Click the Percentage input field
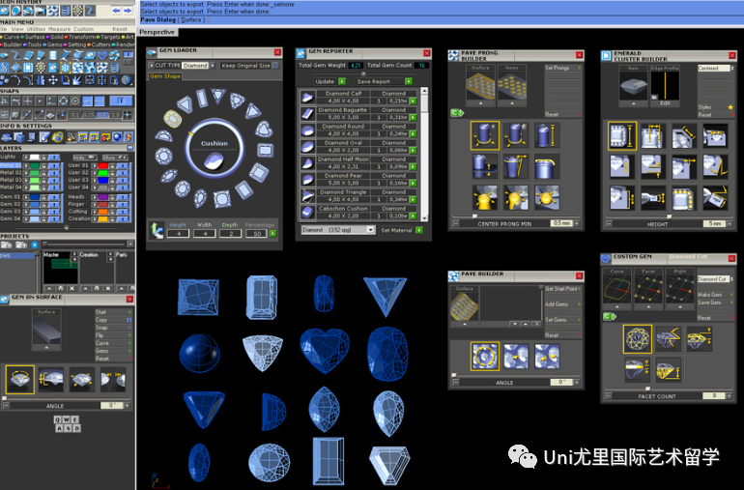Screen dimensions: 744x490 click(257, 234)
